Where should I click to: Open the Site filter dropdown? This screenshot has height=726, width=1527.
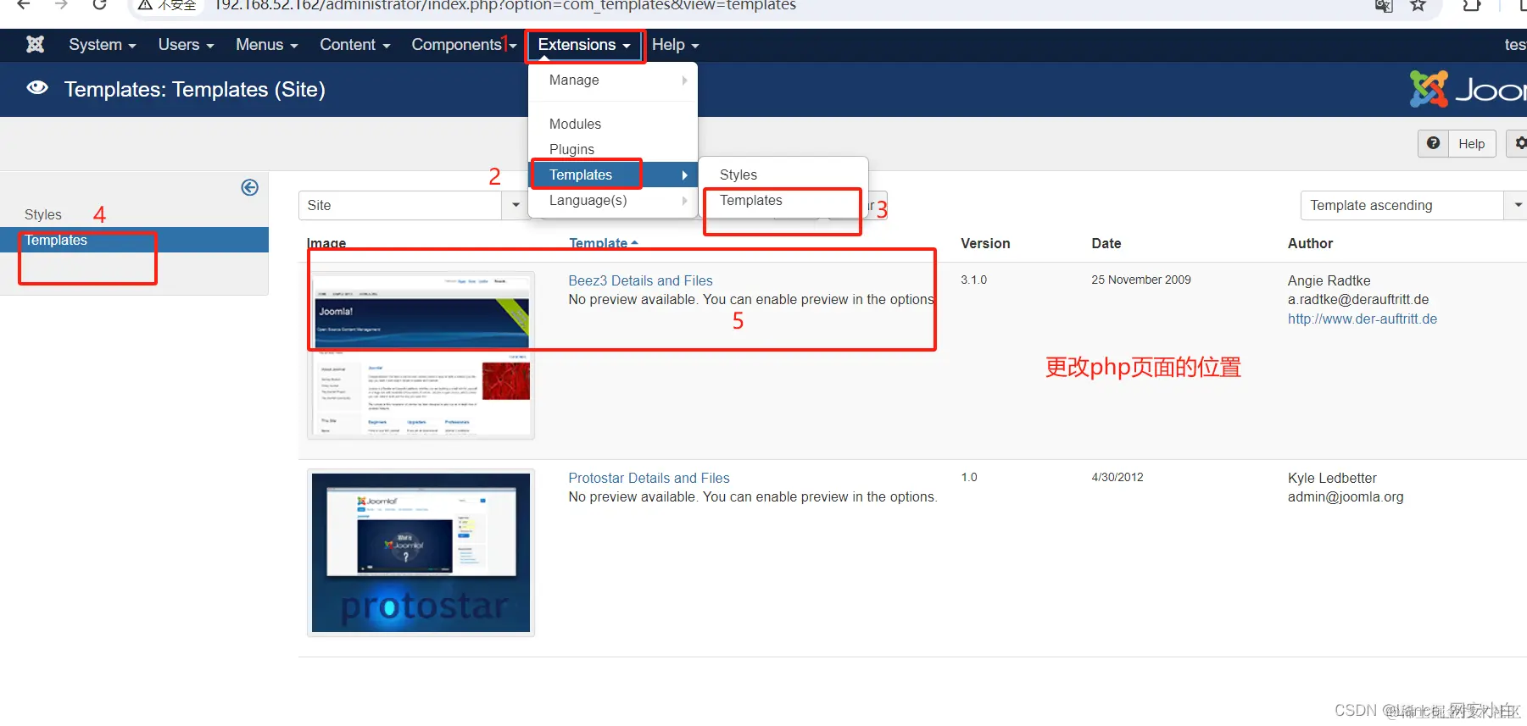[x=412, y=205]
